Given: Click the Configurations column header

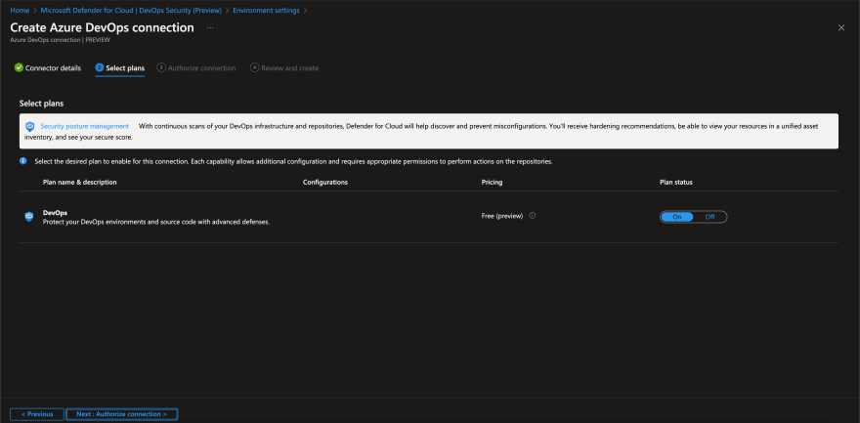Looking at the screenshot, I should coord(325,182).
